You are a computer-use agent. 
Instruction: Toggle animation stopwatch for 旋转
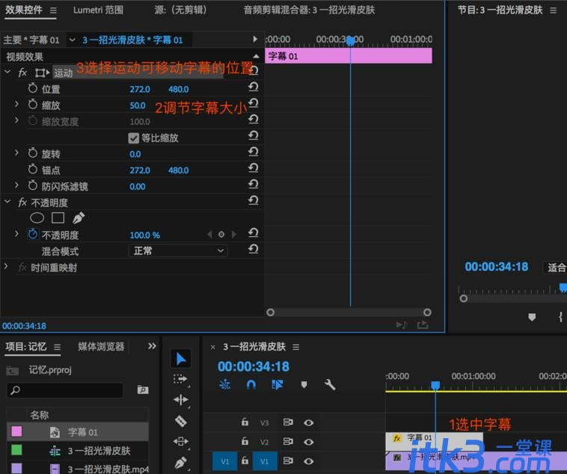tap(33, 153)
